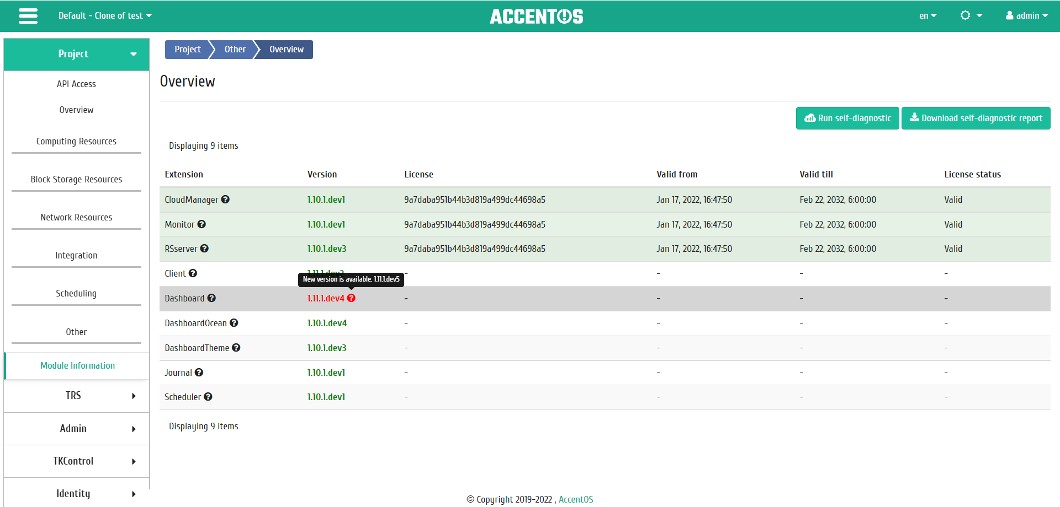Click the Scheduler version 1.10.1.dev1
The image size is (1060, 507).
click(x=326, y=397)
